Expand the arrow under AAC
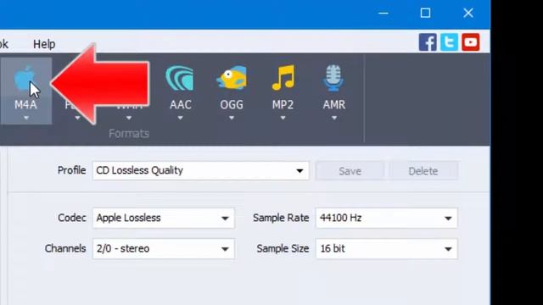The height and width of the screenshot is (305, 543). (180, 119)
